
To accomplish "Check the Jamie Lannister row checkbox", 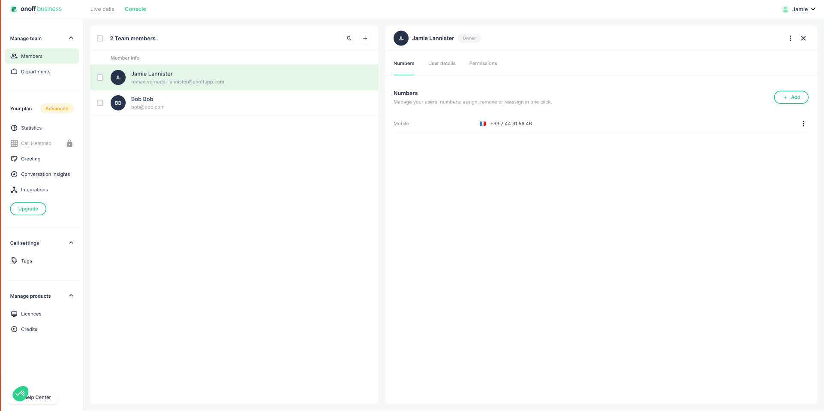I will pos(100,78).
